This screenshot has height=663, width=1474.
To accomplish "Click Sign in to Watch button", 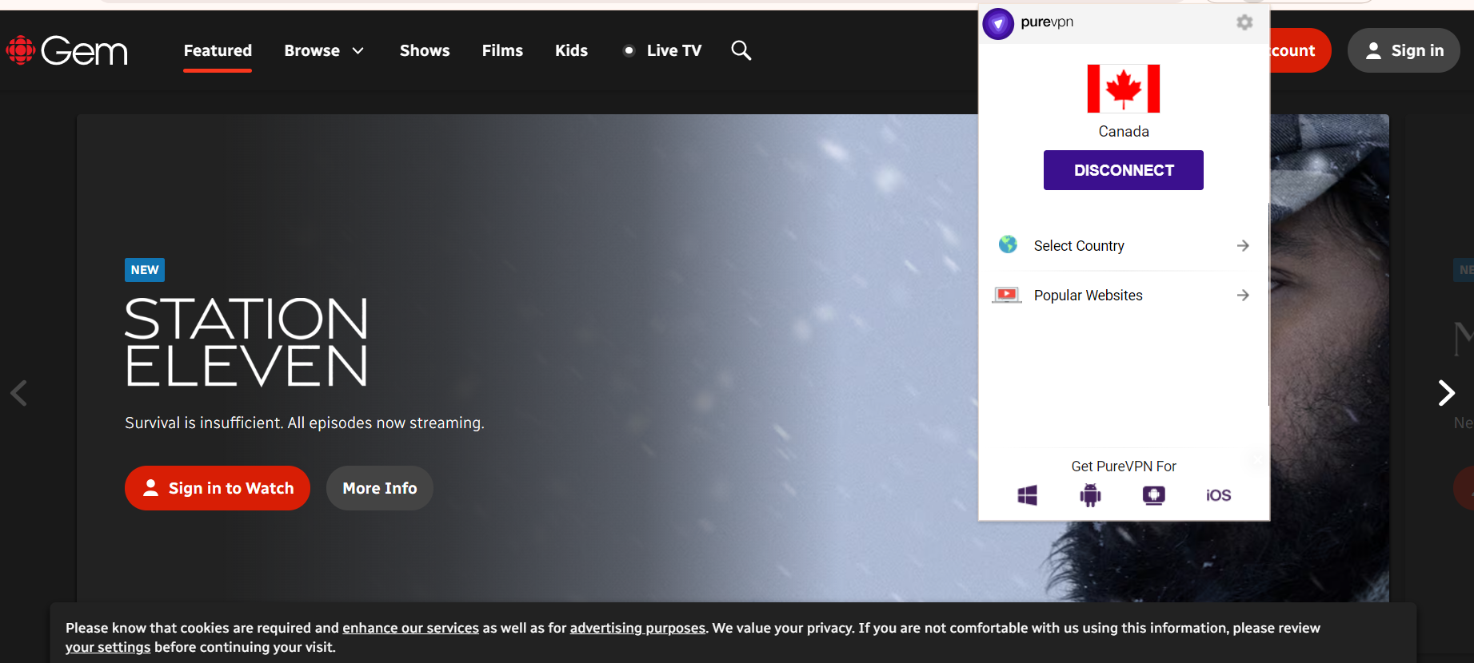I will [x=218, y=488].
